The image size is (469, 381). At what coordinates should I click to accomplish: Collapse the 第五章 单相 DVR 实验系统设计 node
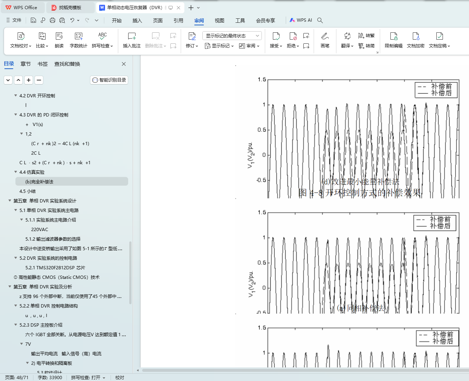point(10,201)
